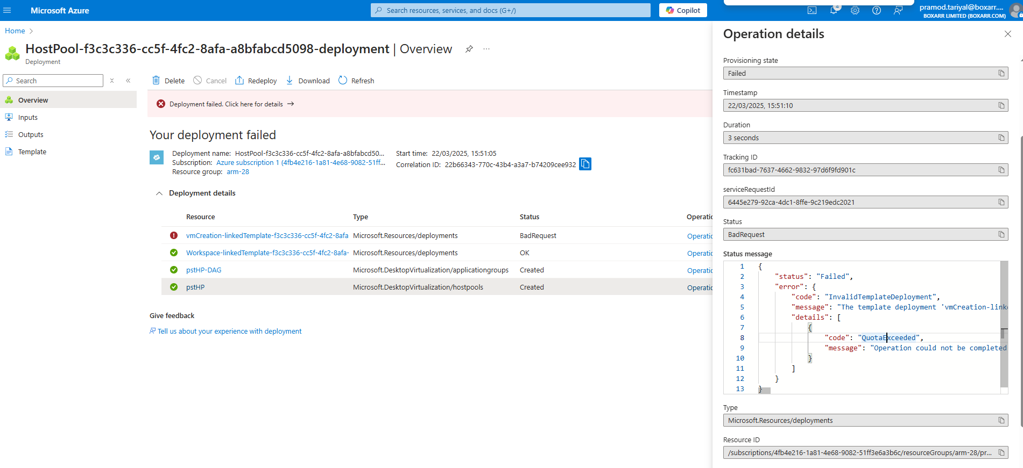Click the vertical scrollbar of status message
This screenshot has width=1023, height=468.
(x=1004, y=324)
